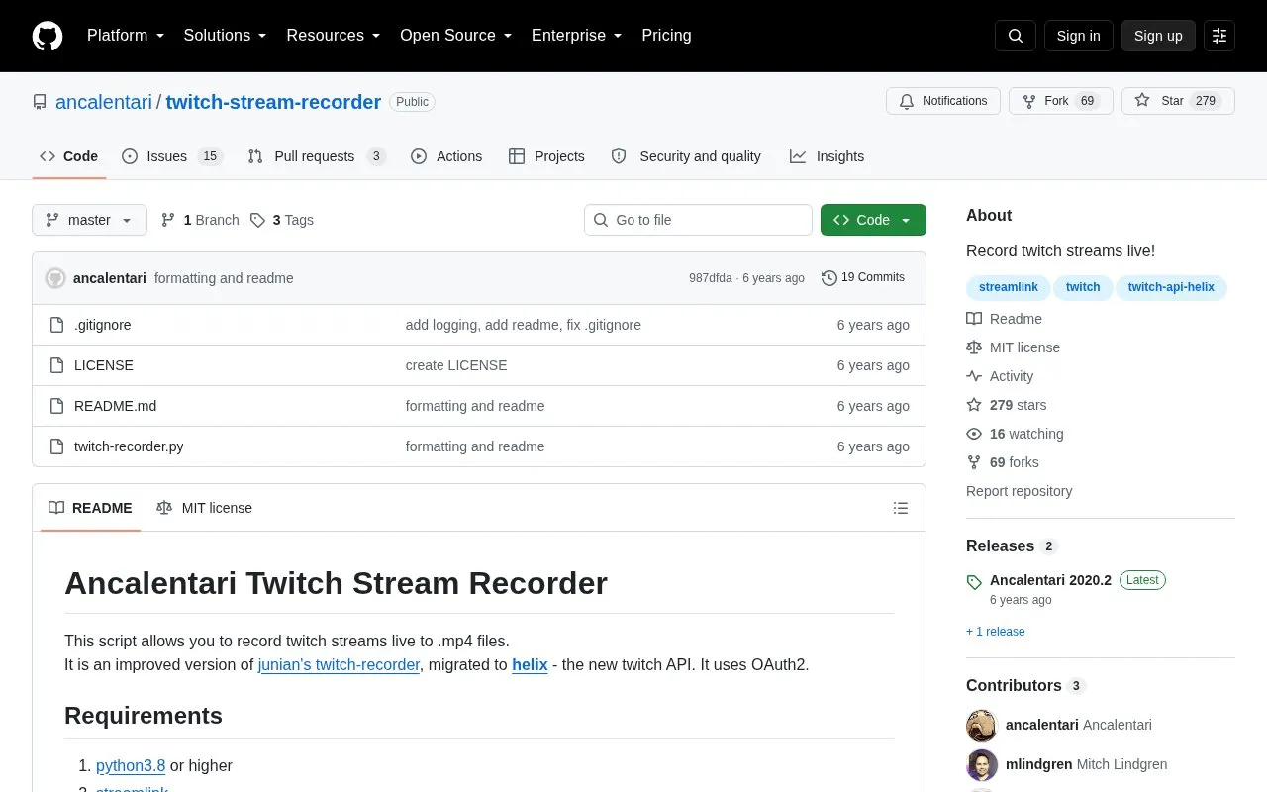Expand the Enterprise menu
Image resolution: width=1267 pixels, height=792 pixels.
[576, 36]
